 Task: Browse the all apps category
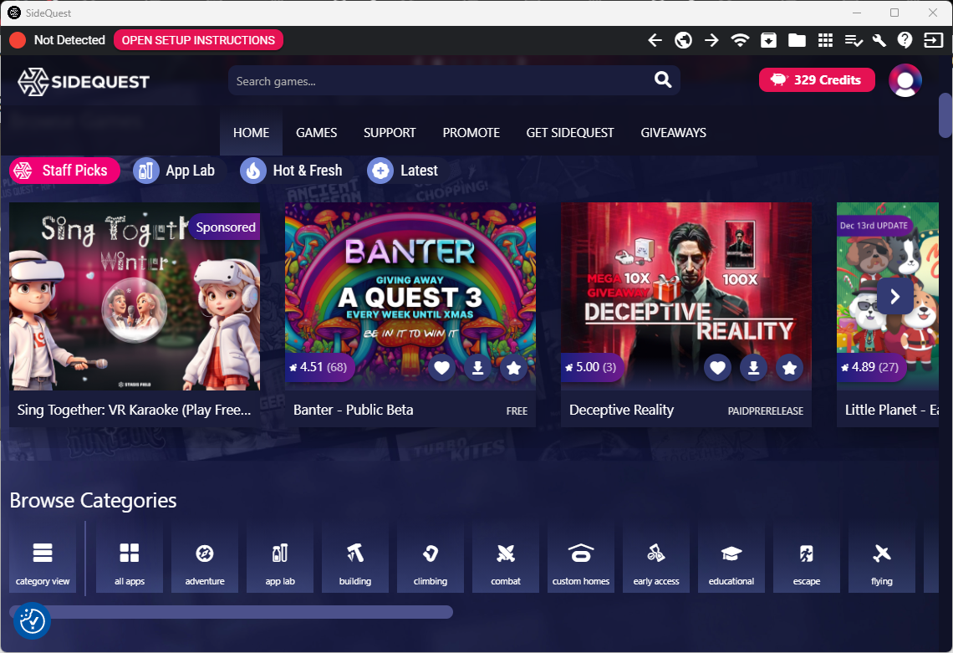point(130,559)
